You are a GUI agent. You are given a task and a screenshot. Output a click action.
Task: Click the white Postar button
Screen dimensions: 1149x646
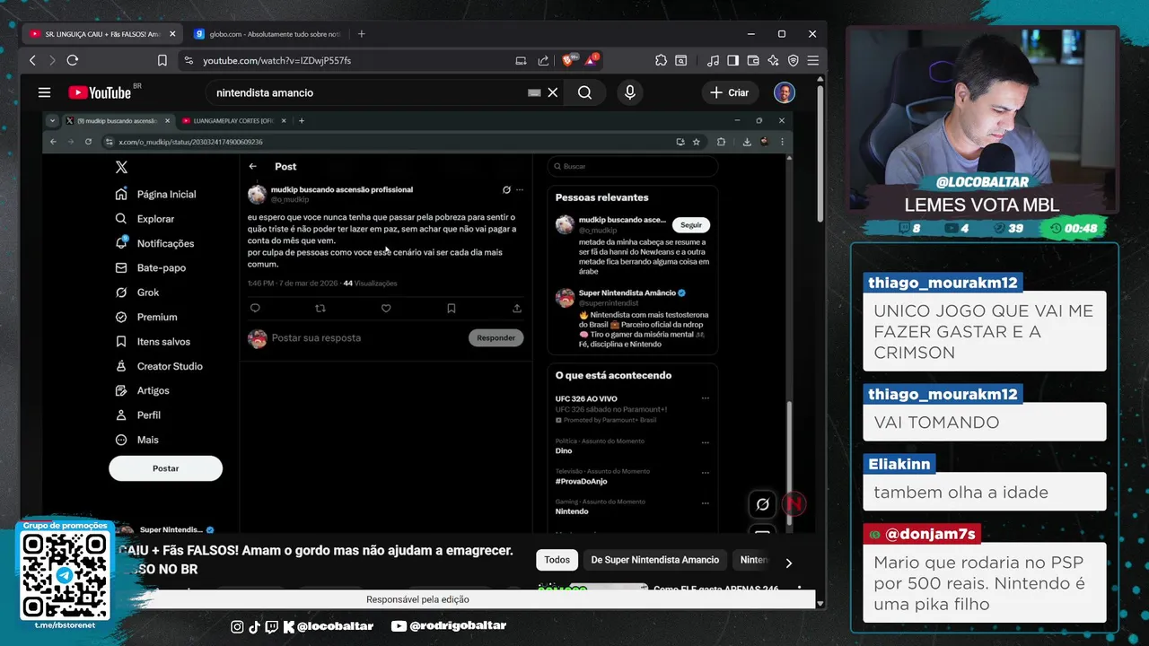coord(165,468)
